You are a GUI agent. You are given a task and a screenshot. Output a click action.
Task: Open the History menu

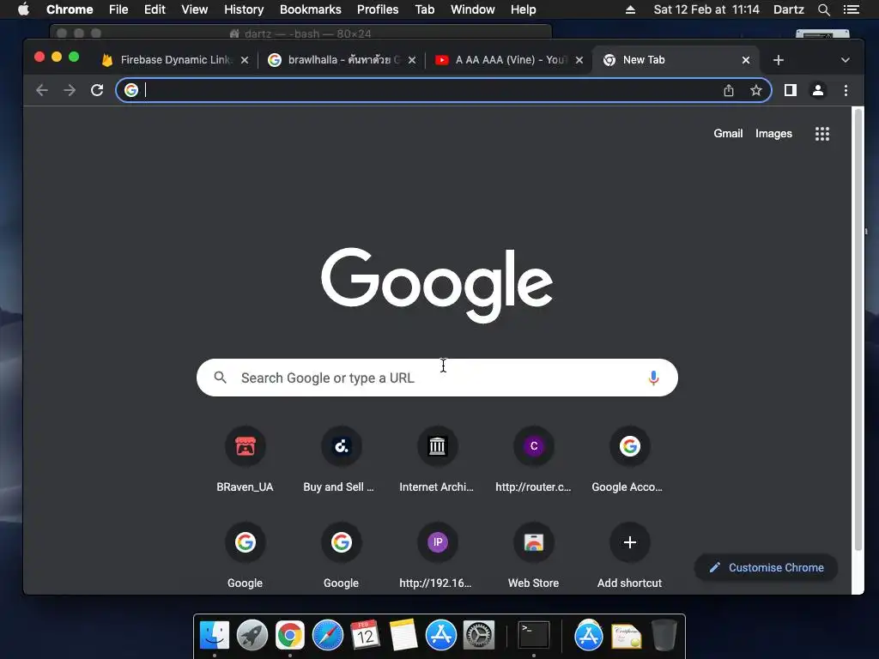pos(244,9)
